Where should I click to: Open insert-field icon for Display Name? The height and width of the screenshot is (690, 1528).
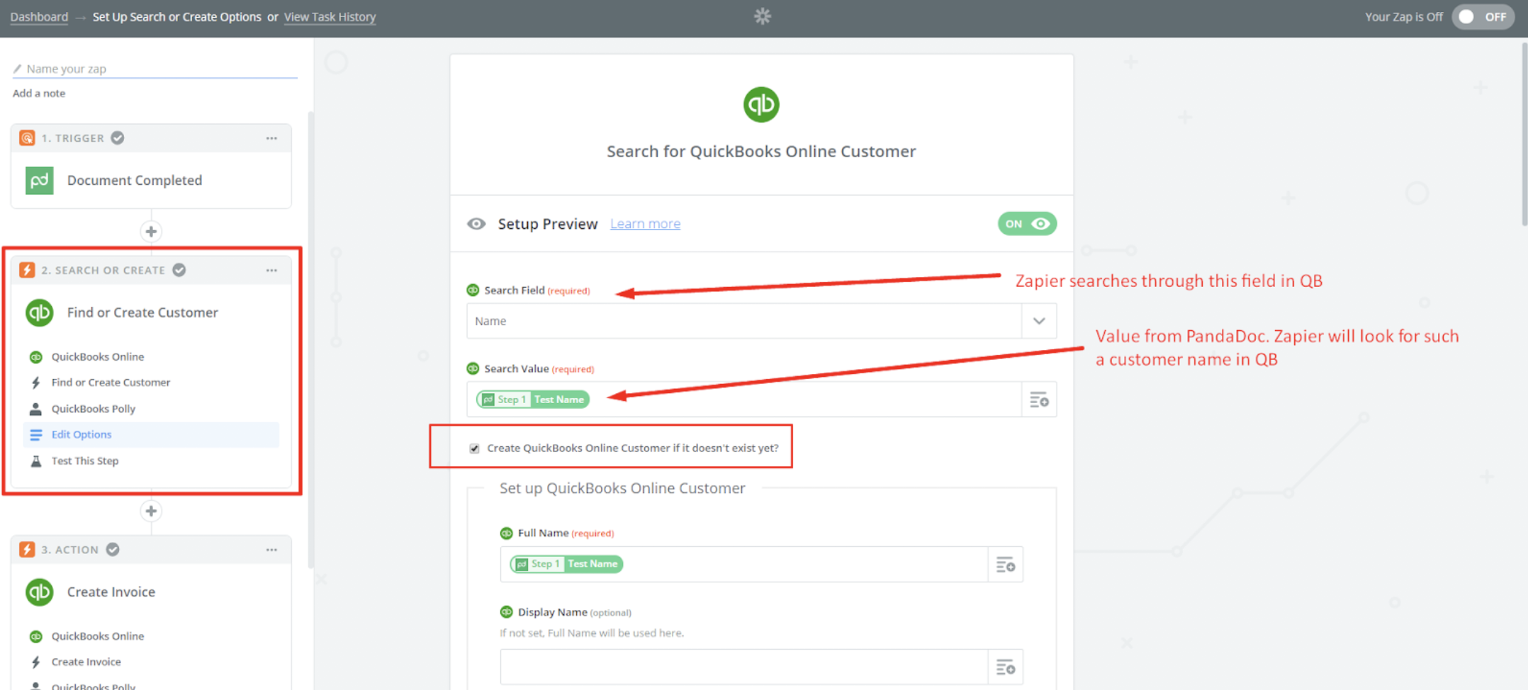coord(1005,667)
